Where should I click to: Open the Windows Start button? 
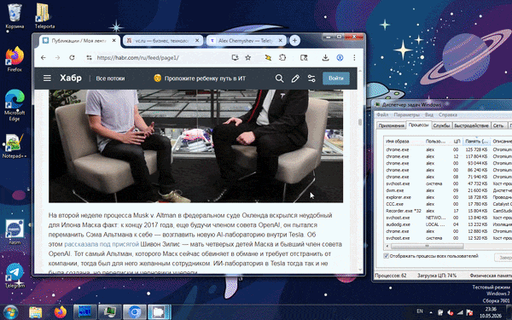coord(11,311)
